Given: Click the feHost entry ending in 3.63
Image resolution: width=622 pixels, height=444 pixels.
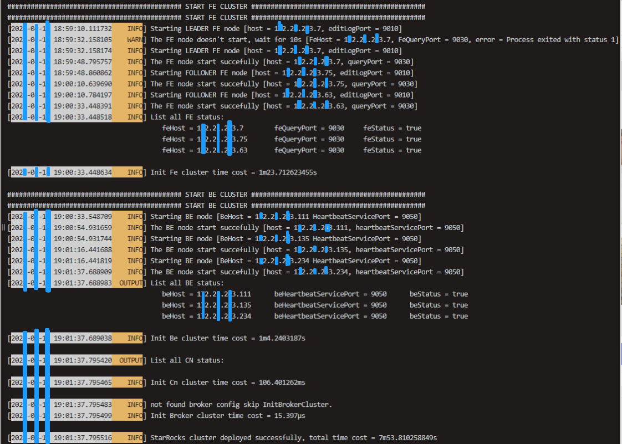Looking at the screenshot, I should (x=205, y=150).
